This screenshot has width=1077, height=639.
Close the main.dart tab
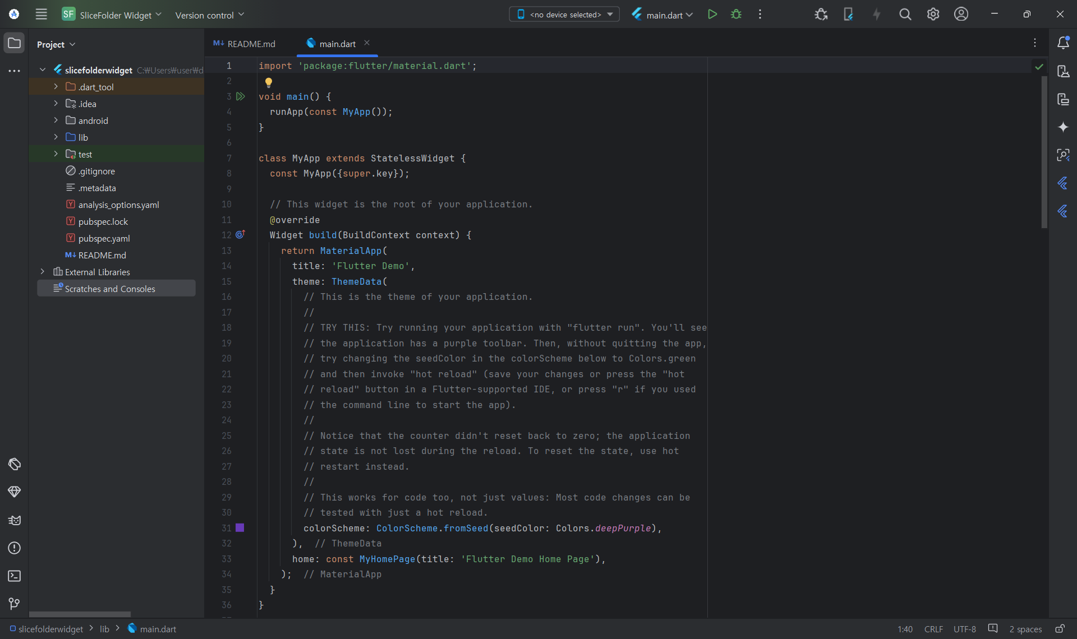click(367, 43)
